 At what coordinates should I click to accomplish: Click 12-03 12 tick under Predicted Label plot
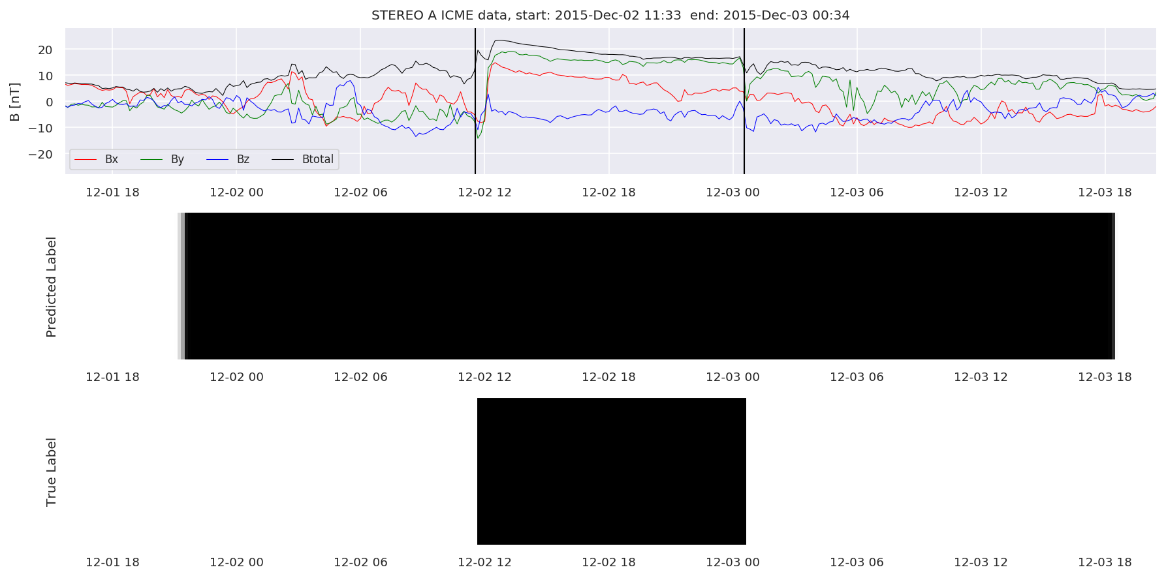981,377
